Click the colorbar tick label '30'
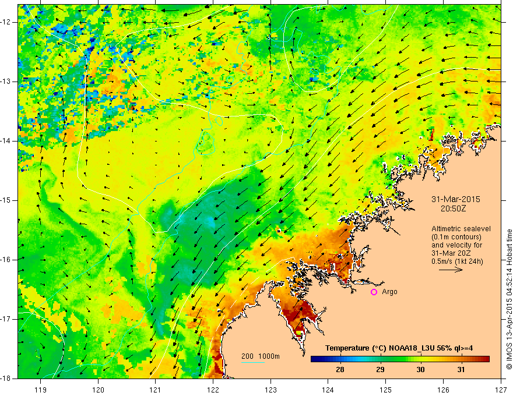The width and height of the screenshot is (513, 396). coord(420,370)
